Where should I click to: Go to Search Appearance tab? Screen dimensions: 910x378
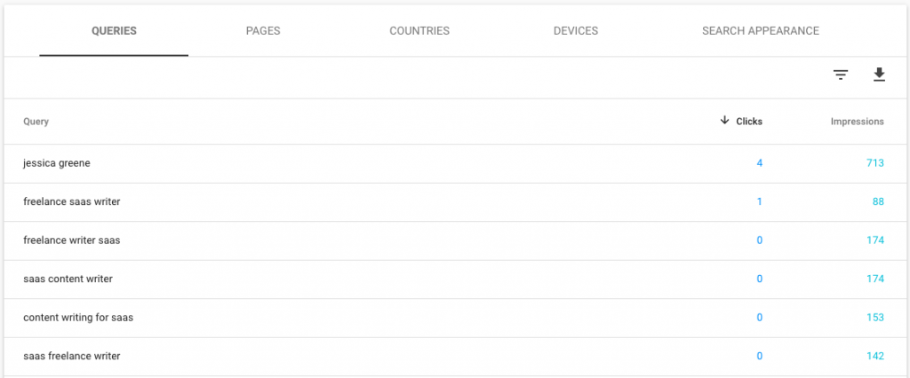click(x=760, y=31)
